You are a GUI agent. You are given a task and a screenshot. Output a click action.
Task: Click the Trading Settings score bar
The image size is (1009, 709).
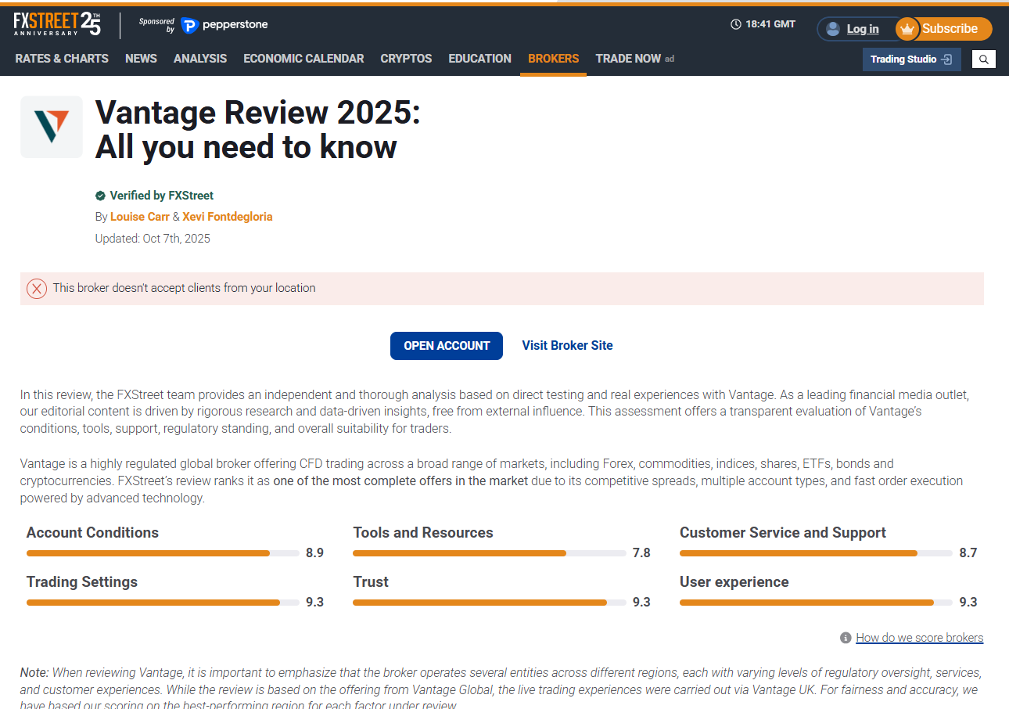pyautogui.click(x=163, y=603)
